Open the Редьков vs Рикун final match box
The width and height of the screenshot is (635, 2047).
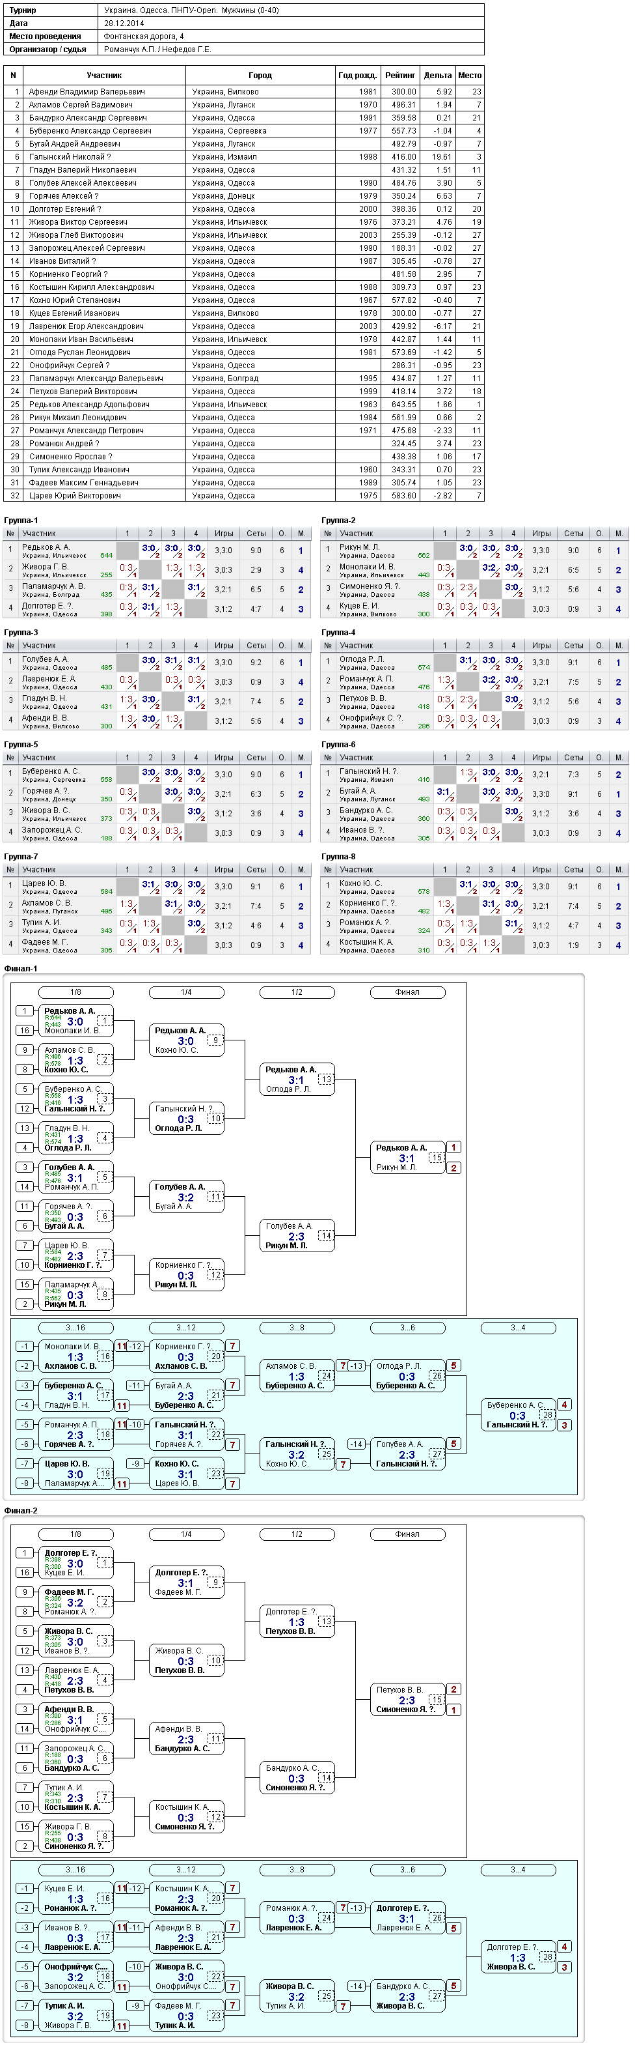pyautogui.click(x=408, y=1158)
